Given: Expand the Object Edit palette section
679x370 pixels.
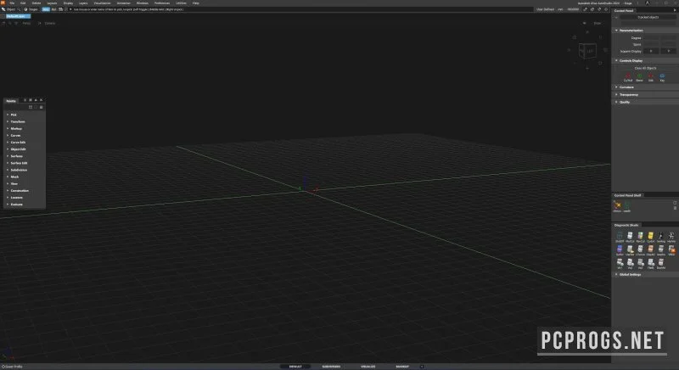Looking at the screenshot, I should pyautogui.click(x=25, y=149).
